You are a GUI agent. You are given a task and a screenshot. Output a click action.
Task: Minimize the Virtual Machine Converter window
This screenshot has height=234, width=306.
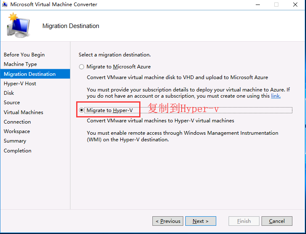click(258, 5)
